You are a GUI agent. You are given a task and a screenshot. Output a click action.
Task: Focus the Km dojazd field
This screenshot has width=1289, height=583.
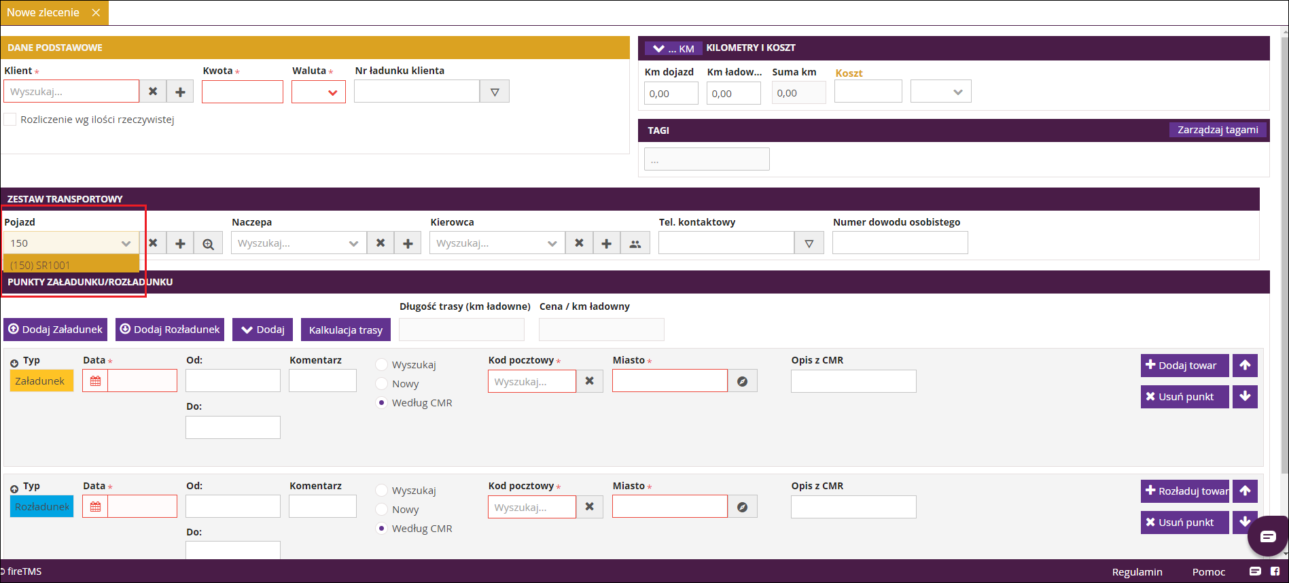(671, 93)
